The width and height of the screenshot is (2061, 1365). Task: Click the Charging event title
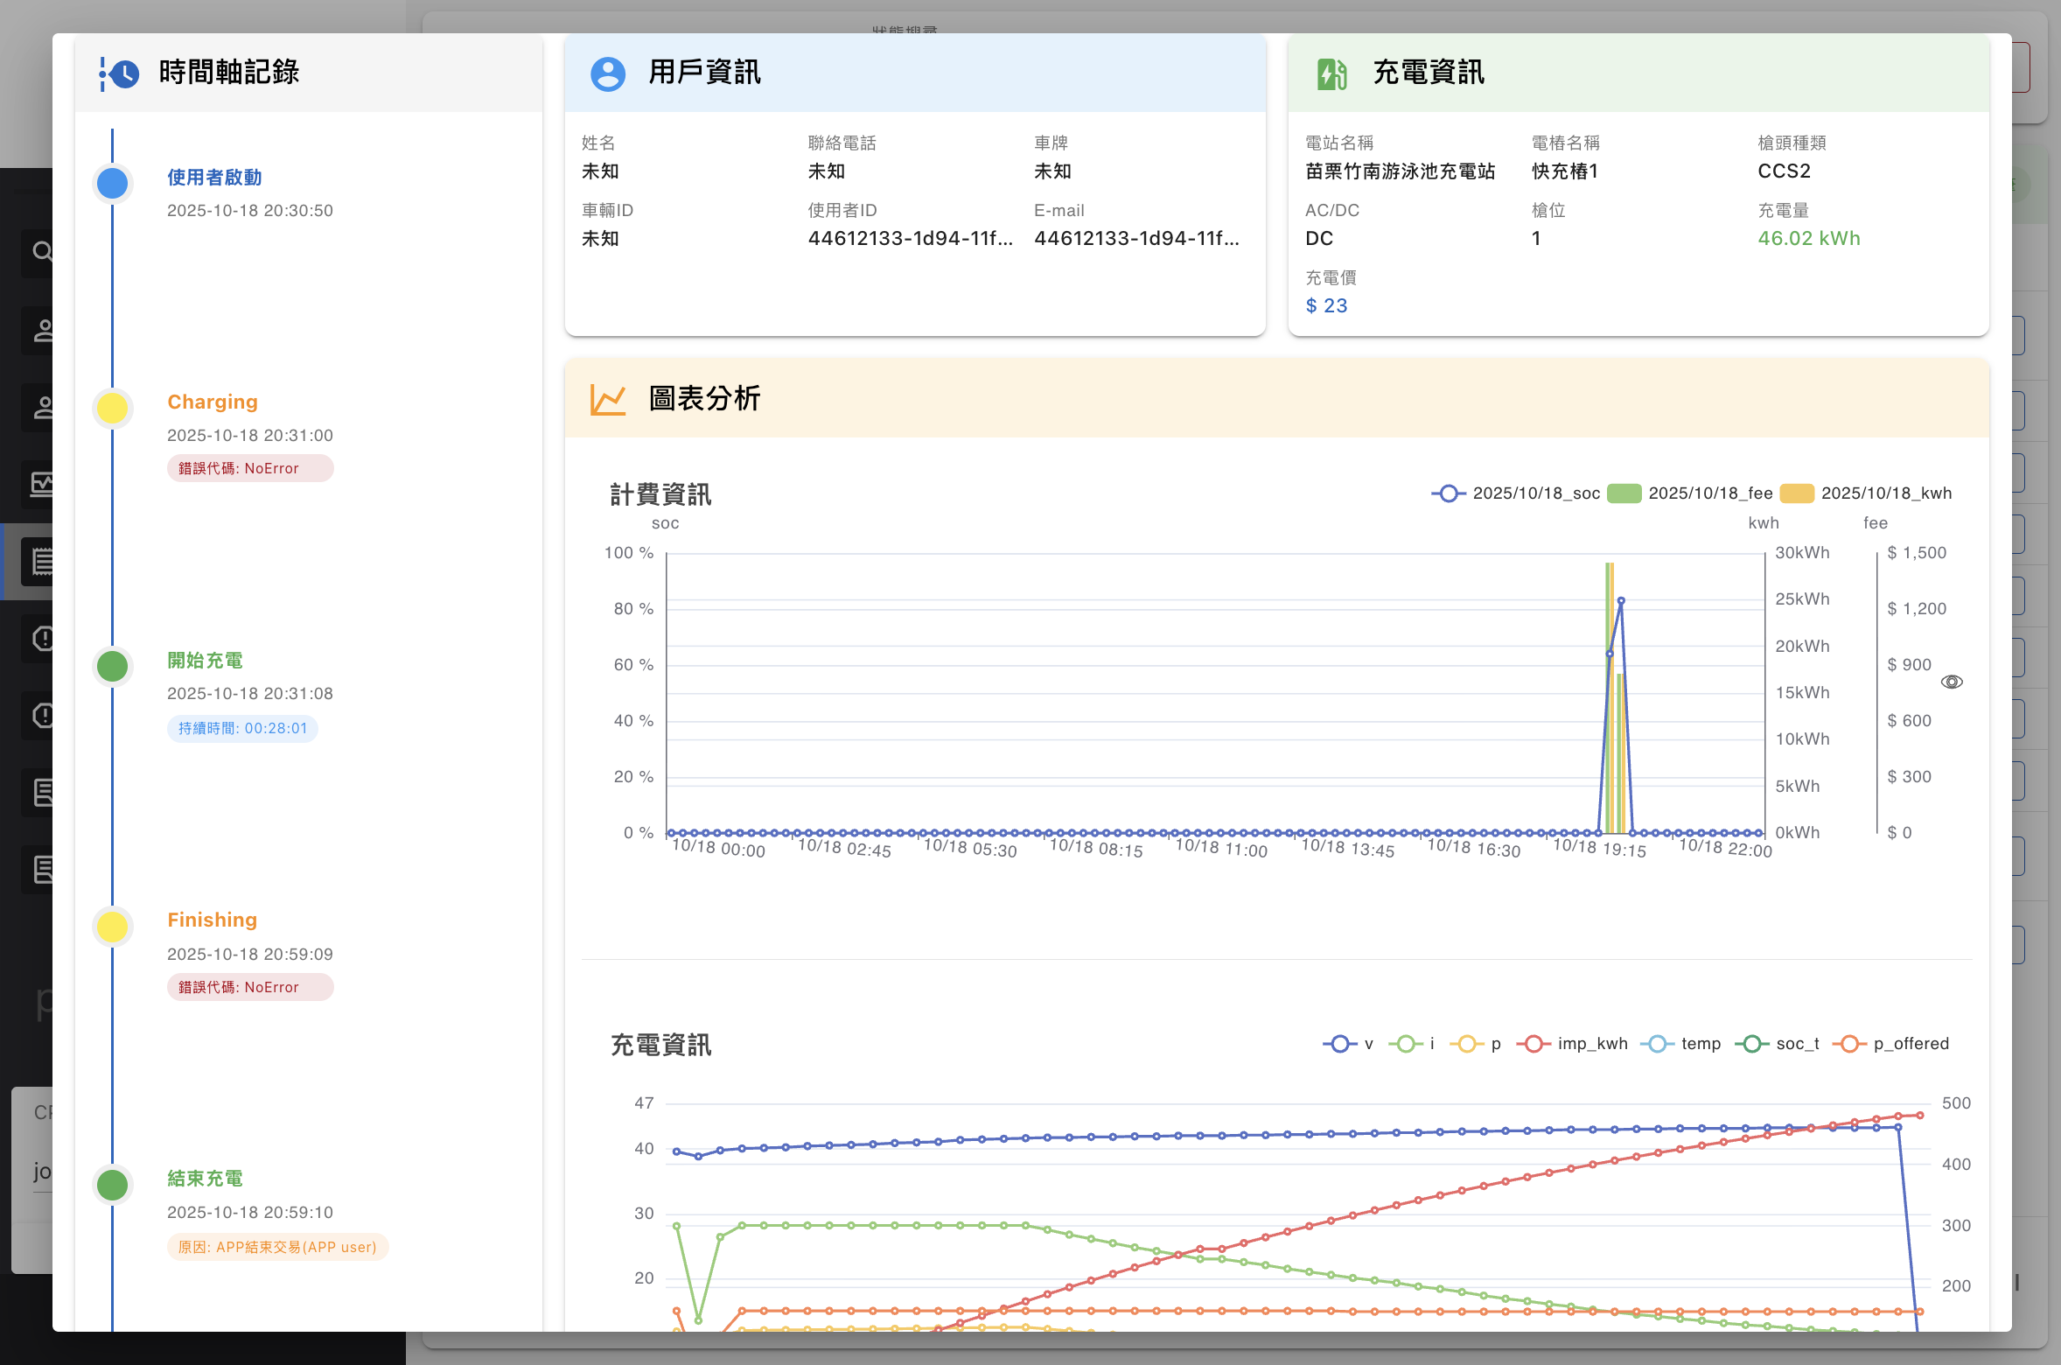(x=213, y=402)
